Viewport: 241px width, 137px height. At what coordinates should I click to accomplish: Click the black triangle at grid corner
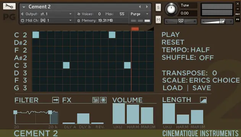coord(151,29)
